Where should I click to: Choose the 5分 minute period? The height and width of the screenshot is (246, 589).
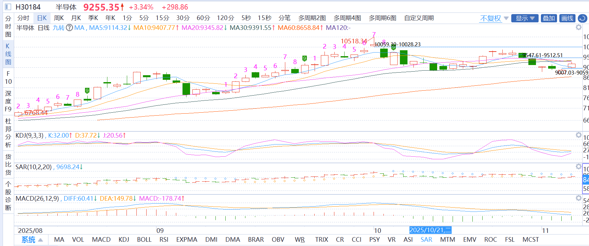coord(144,18)
